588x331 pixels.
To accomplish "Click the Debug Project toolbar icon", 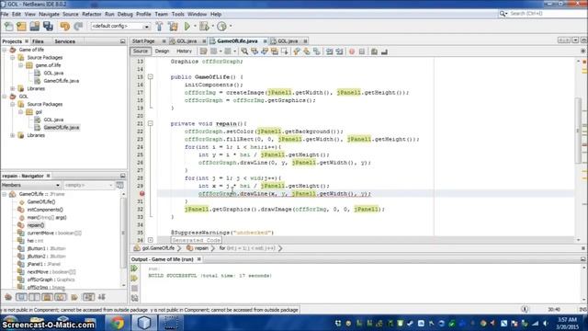I will pos(204,27).
